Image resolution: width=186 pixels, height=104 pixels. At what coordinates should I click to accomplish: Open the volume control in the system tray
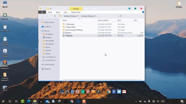pyautogui.click(x=158, y=101)
